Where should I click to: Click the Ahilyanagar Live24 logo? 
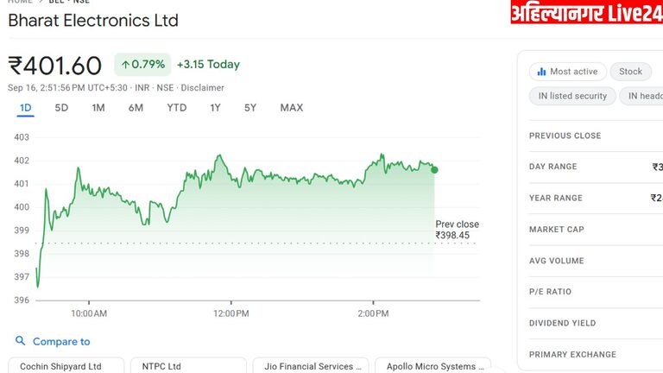[x=586, y=13]
